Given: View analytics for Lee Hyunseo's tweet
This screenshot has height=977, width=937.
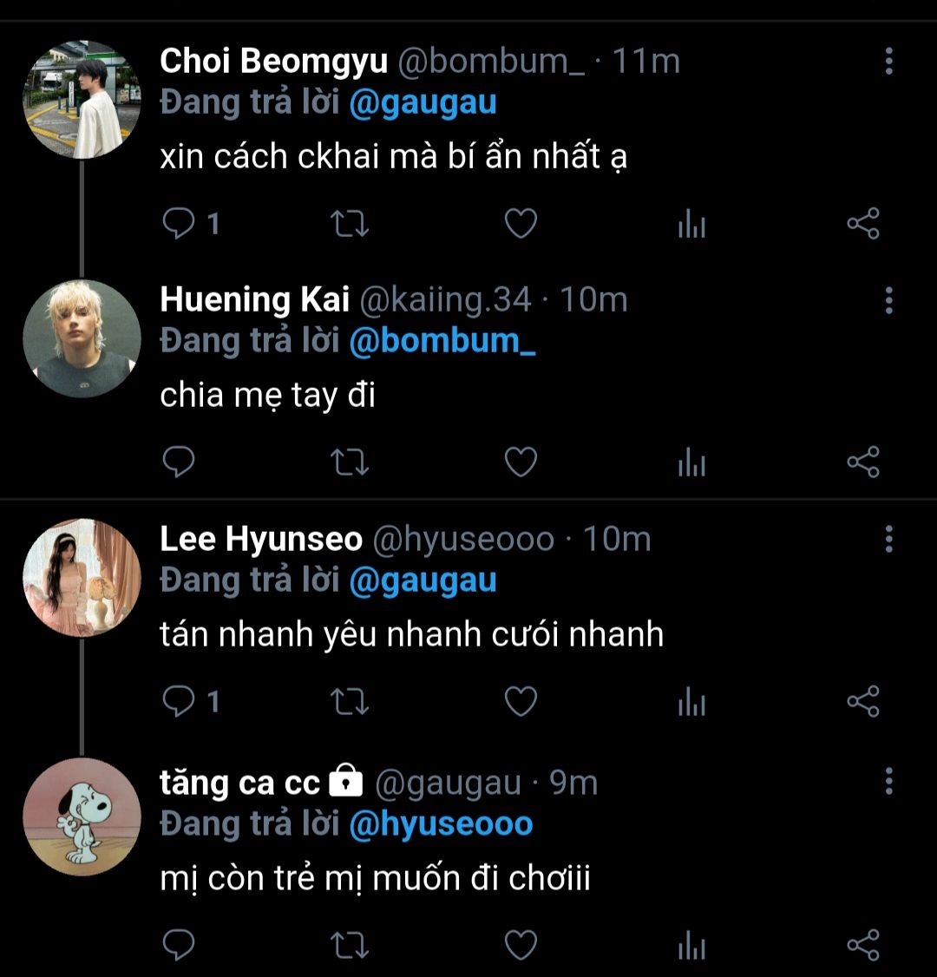Looking at the screenshot, I should click(x=691, y=701).
